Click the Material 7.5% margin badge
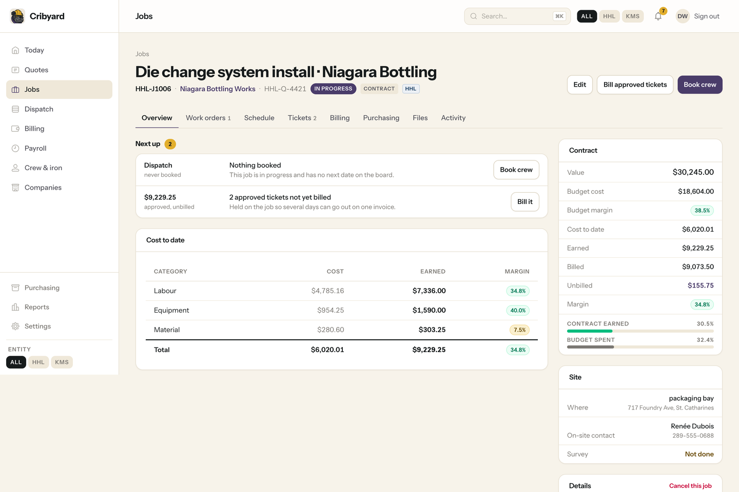This screenshot has width=739, height=492. coord(519,330)
